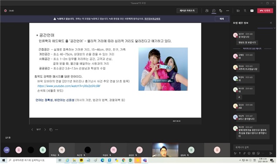The width and height of the screenshot is (277, 164).
Task: Click the +20 more participants bubble
Action: (x=7, y=150)
